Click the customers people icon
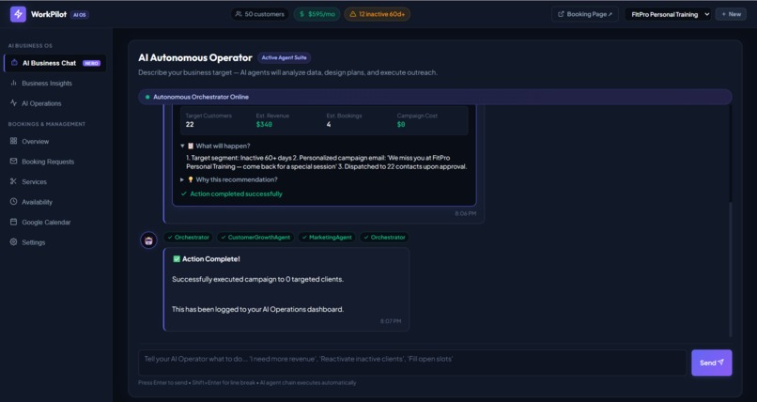Viewport: 757px width, 402px height. pyautogui.click(x=239, y=14)
